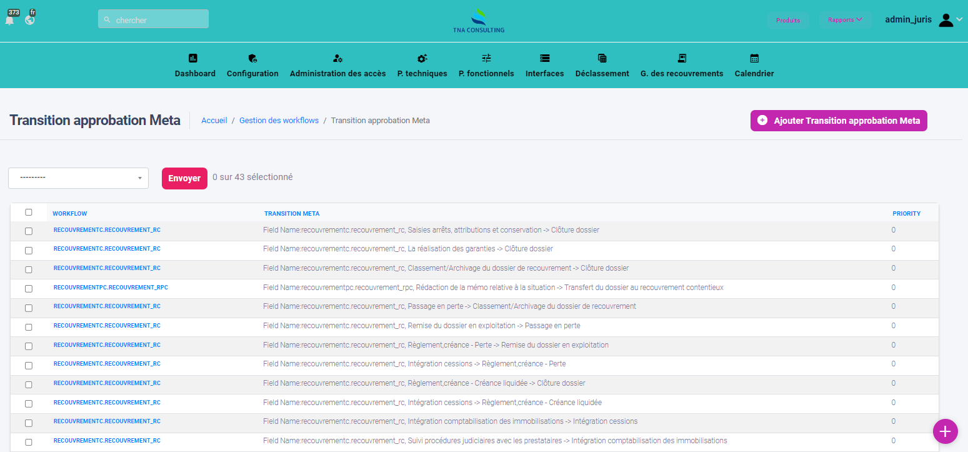Click Ajouter Transition approbation Meta button
This screenshot has width=968, height=452.
pos(839,121)
